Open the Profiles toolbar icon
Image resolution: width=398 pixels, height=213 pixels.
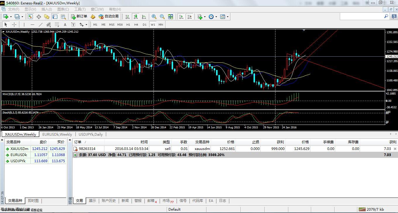click(x=17, y=17)
